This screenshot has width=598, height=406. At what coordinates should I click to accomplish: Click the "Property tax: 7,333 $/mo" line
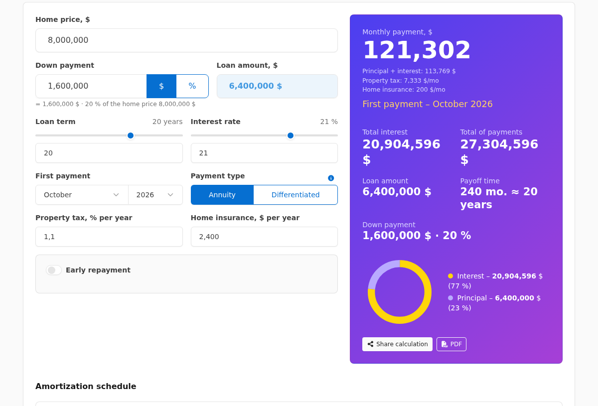[401, 81]
